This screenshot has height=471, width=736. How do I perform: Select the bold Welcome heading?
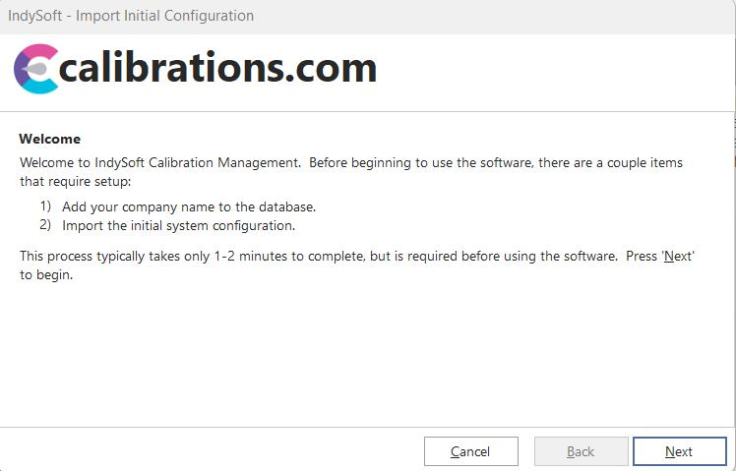point(50,139)
